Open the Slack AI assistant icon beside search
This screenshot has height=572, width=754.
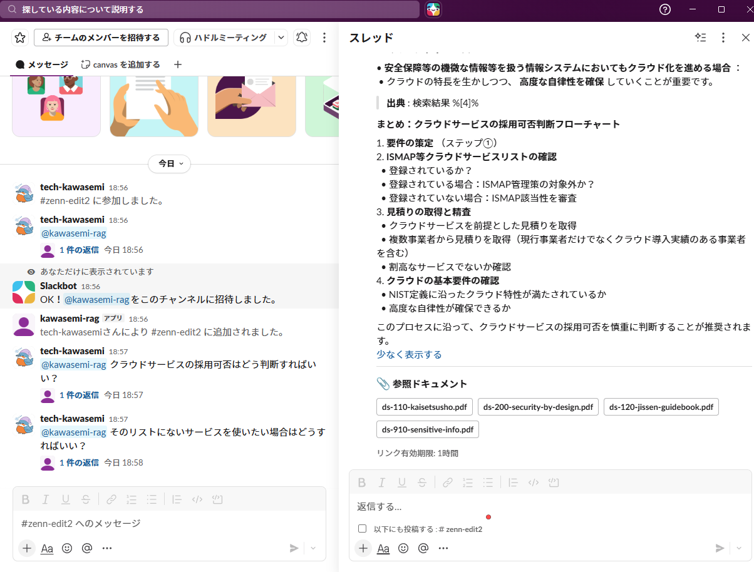tap(433, 9)
